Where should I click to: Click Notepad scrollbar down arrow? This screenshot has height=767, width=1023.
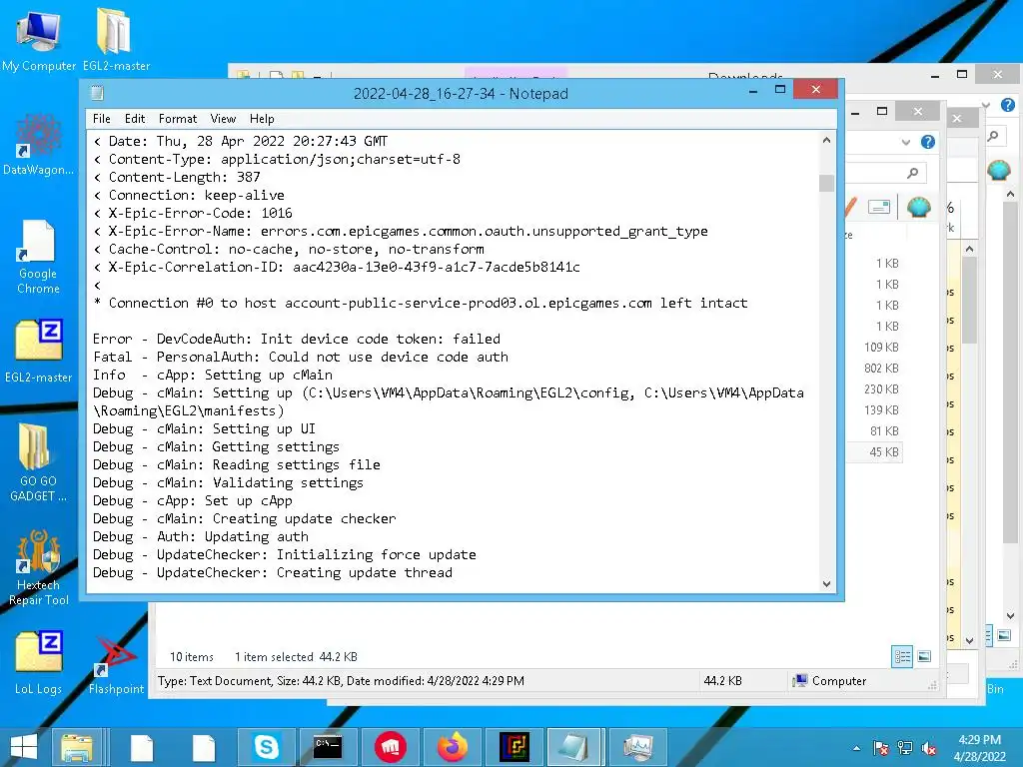tap(826, 583)
